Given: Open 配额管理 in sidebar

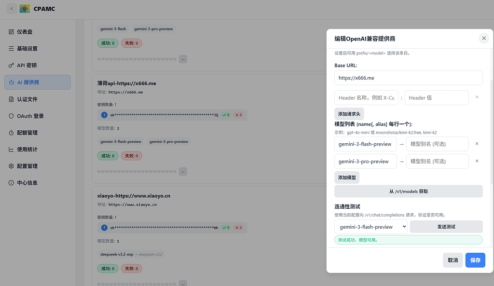Looking at the screenshot, I should [38, 133].
